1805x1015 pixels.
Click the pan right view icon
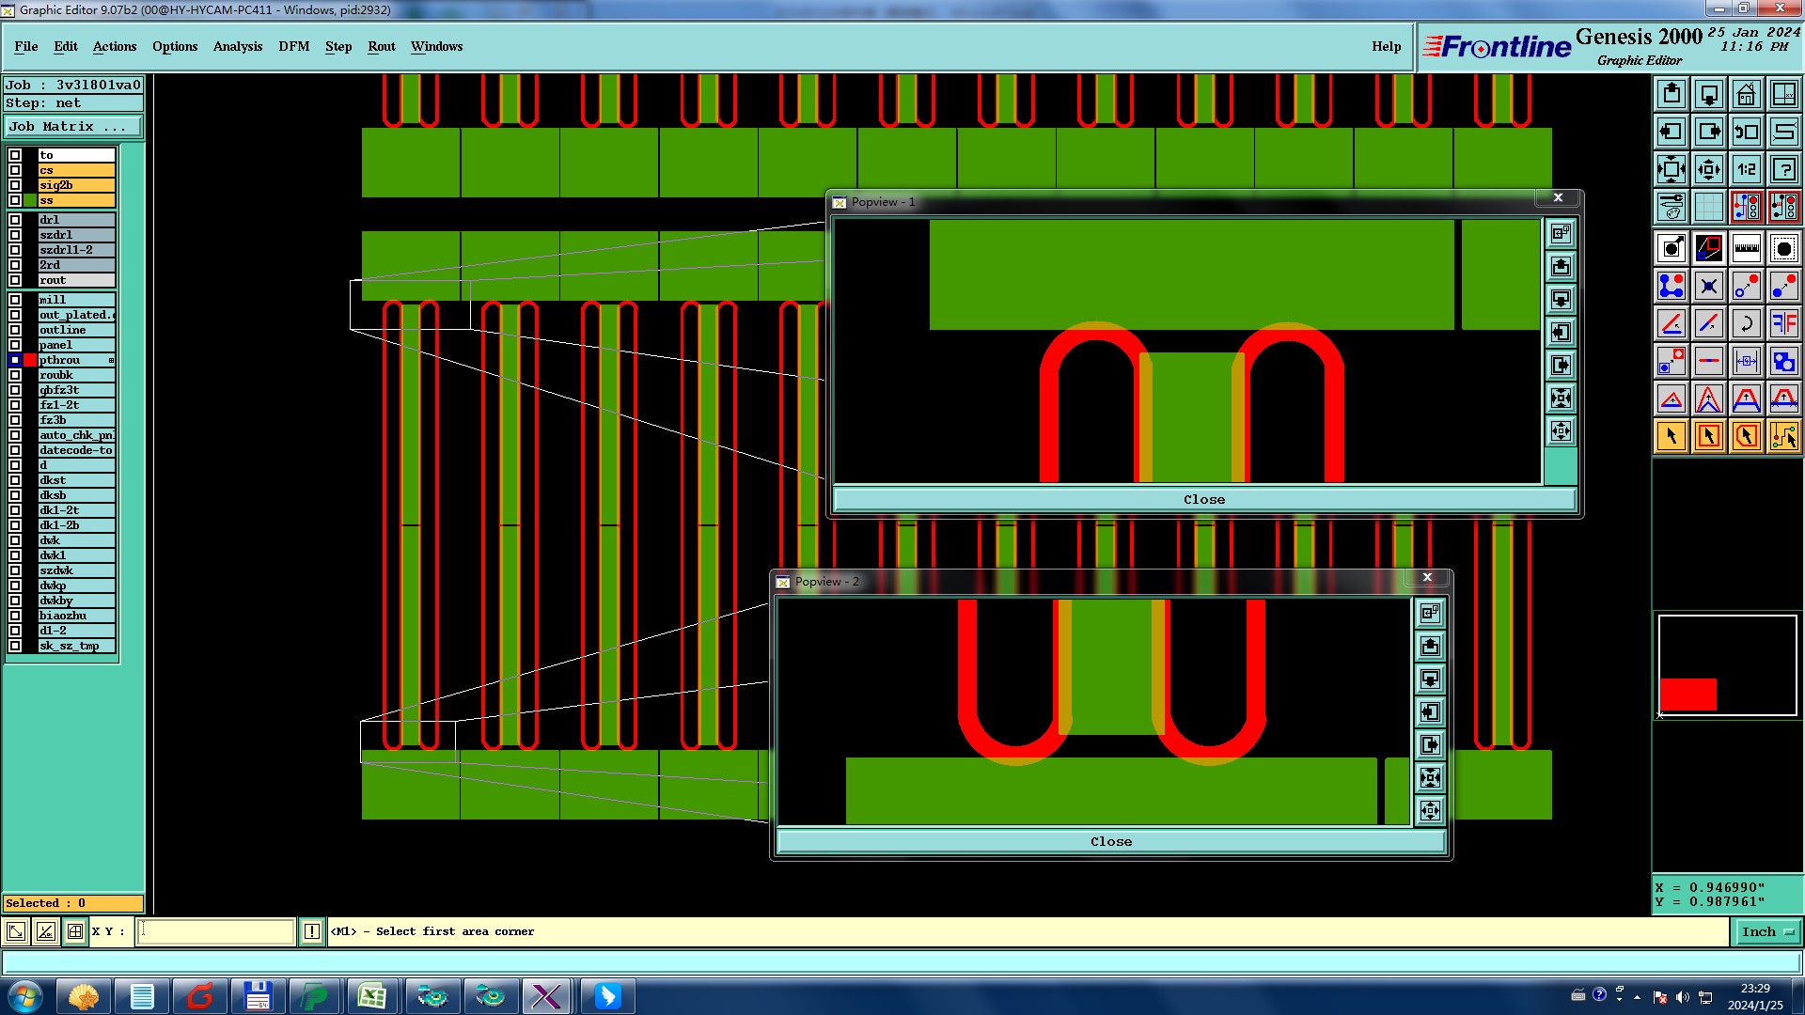(1709, 132)
